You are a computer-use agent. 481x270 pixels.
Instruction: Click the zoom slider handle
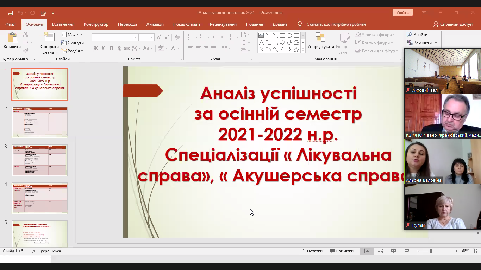[x=430, y=251]
